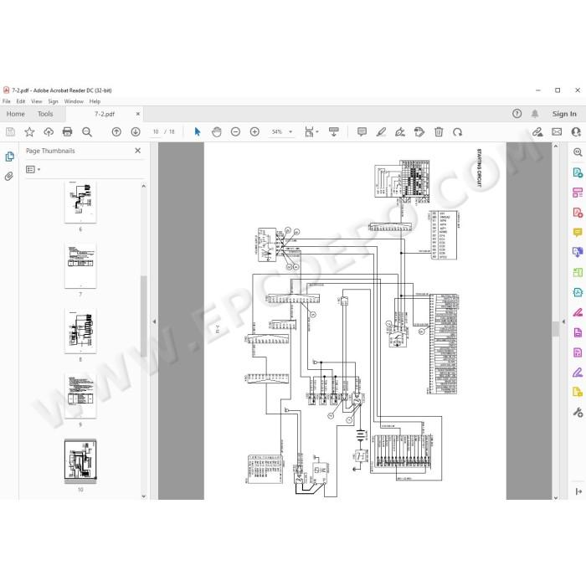This screenshot has height=586, width=586.
Task: Open the Window menu
Action: pos(74,101)
